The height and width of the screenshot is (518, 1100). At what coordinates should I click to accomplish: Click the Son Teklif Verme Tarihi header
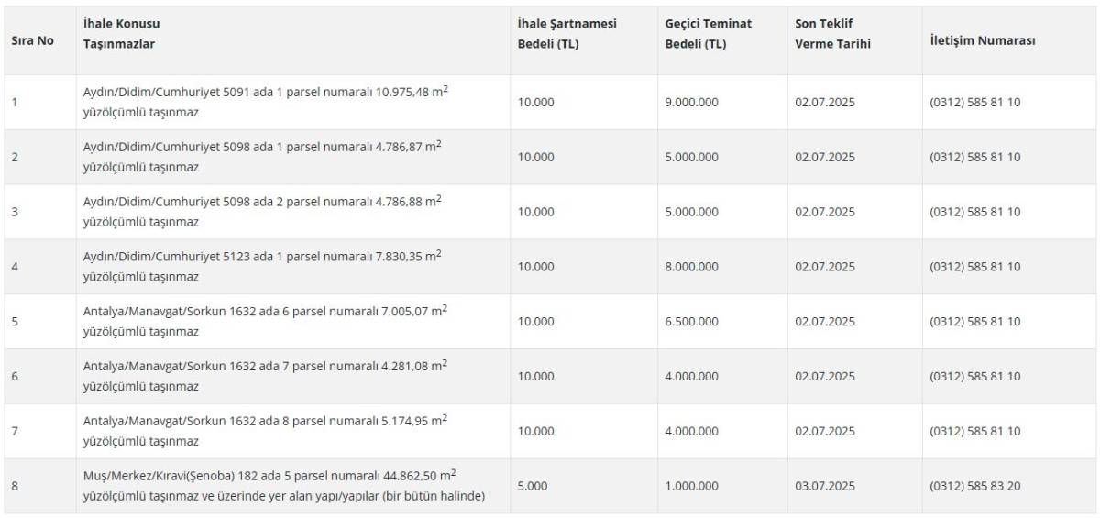832,33
